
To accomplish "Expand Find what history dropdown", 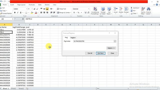I will (x=115, y=41).
